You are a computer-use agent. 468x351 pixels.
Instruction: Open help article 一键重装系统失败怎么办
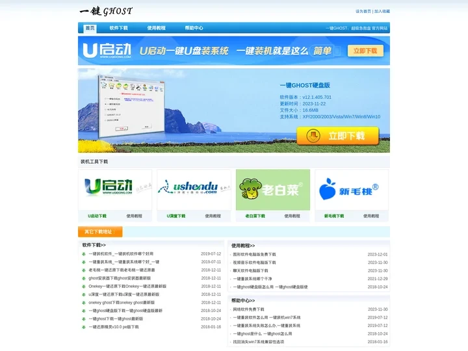click(266, 326)
